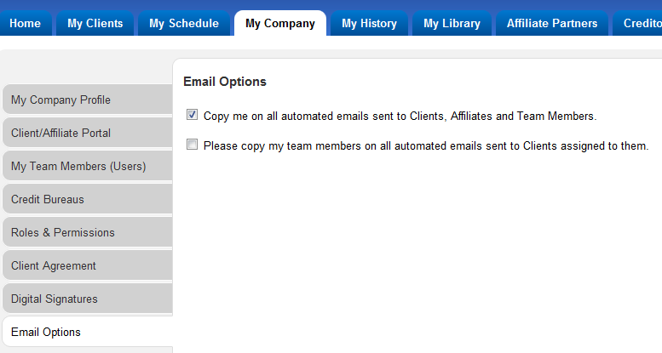The width and height of the screenshot is (662, 353).
Task: Open My Schedule tab
Action: coord(184,23)
